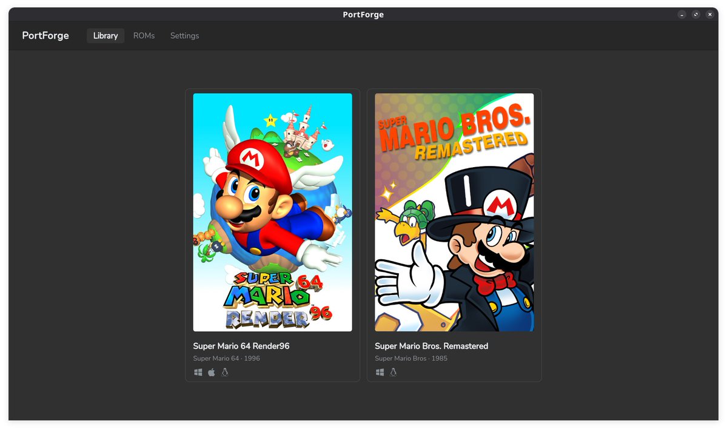
Task: Click the Linux icon under Super Mario 64 Render96
Action: pos(225,372)
